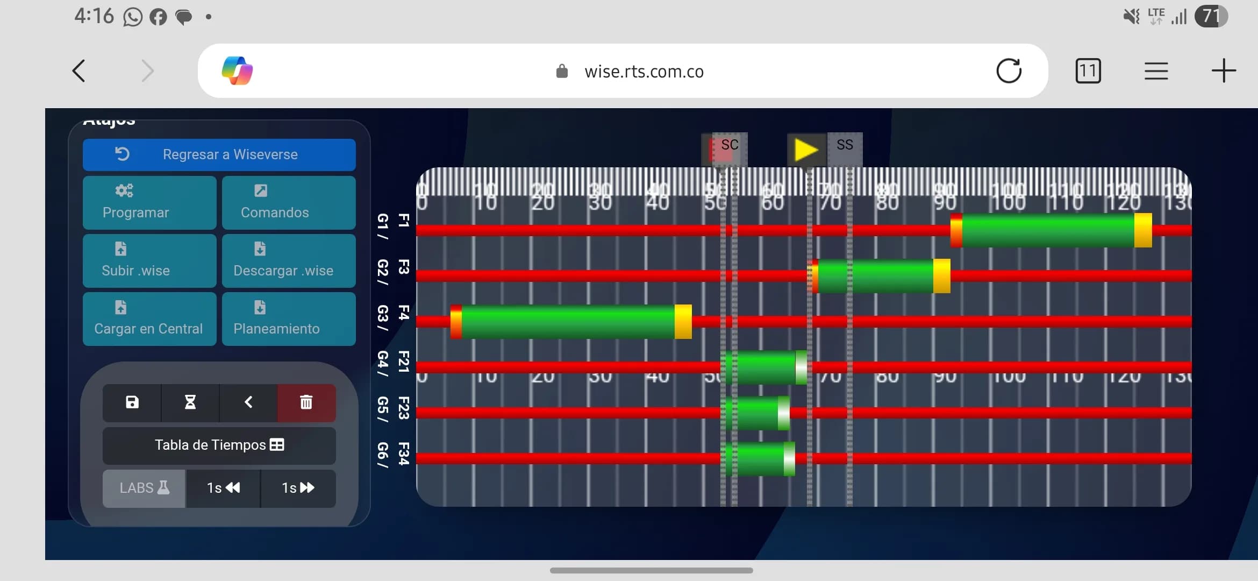Viewport: 1258px width, 581px height.
Task: Click the save (floppy disk) icon
Action: [x=131, y=402]
